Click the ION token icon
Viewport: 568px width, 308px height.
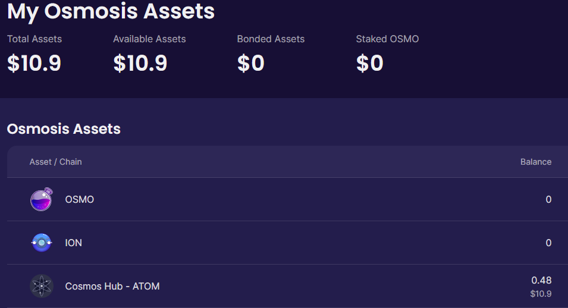[x=41, y=243]
